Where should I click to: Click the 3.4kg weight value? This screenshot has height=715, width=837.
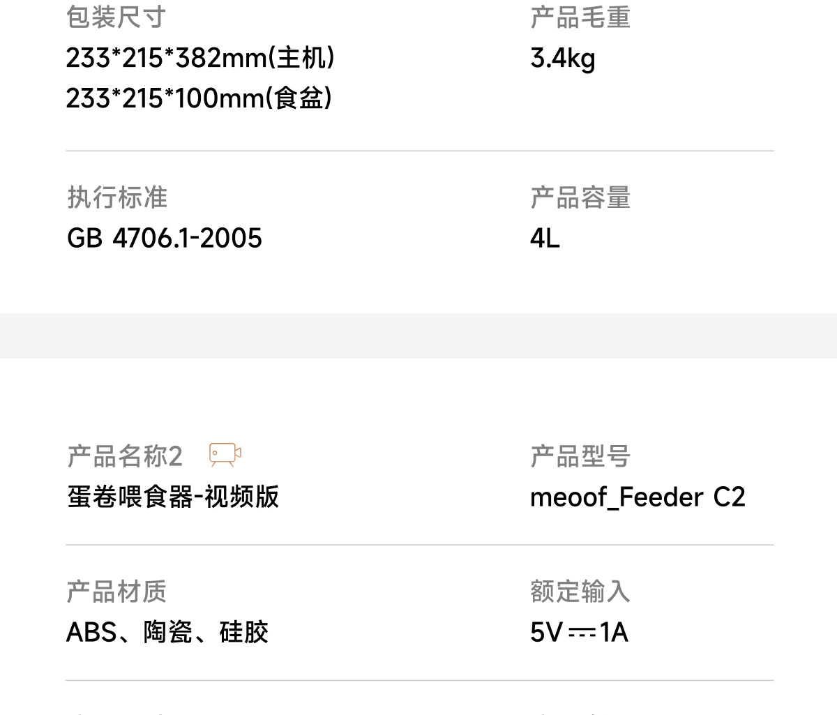coord(562,58)
